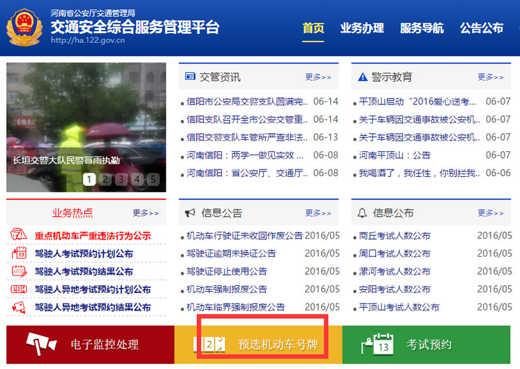This screenshot has height=369, width=520.
Task: Expand 更多>> in 信息公告 panel
Action: 318,212
